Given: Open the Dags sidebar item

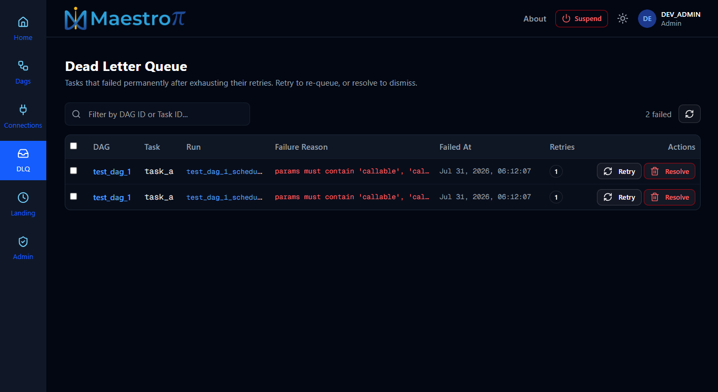Looking at the screenshot, I should [x=23, y=73].
